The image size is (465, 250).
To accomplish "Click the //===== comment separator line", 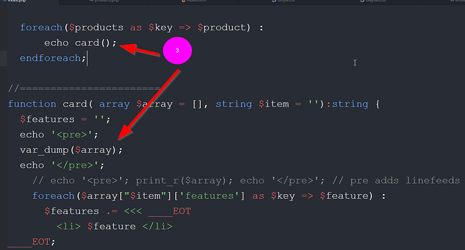I will pos(84,88).
